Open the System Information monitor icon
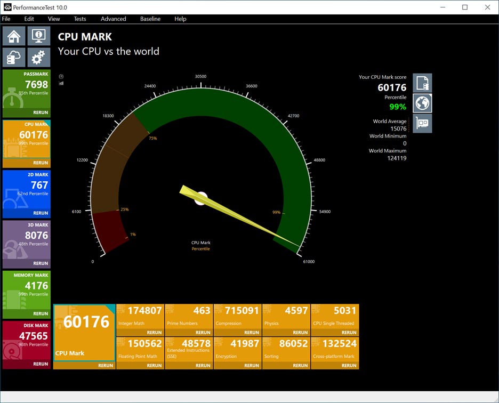Screen dimensions: 499x403 (x=39, y=36)
